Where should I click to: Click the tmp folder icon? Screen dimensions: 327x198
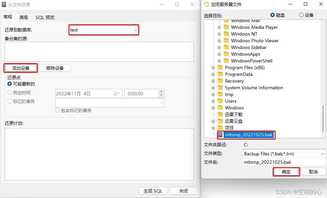tap(220, 94)
